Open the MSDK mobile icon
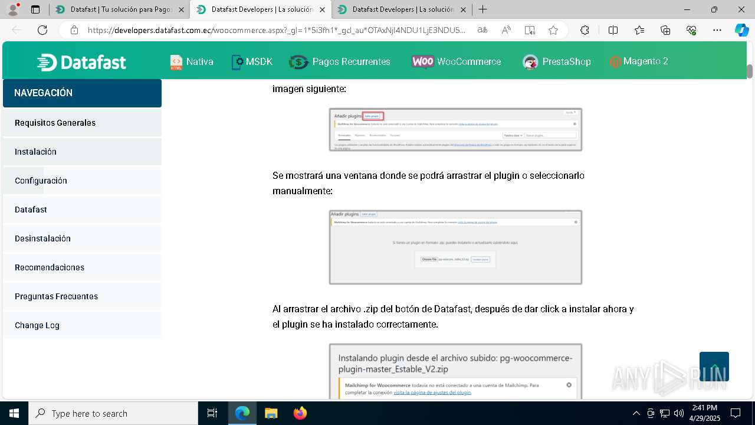Viewport: 755px width, 425px height. click(x=237, y=62)
